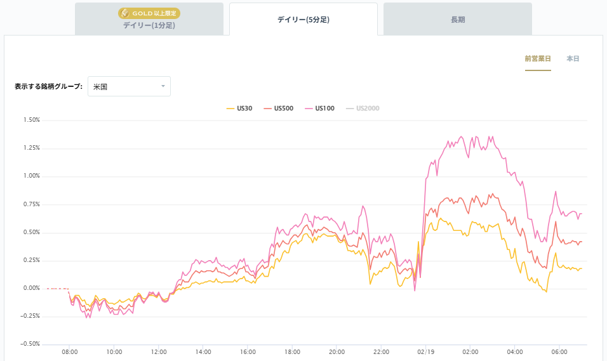The width and height of the screenshot is (607, 361).
Task: Click the gray US2000 legend line marker
Action: pos(350,108)
